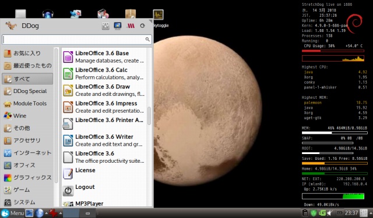Select the すべて all applications category
Screen dimensions: 373x218
27,78
